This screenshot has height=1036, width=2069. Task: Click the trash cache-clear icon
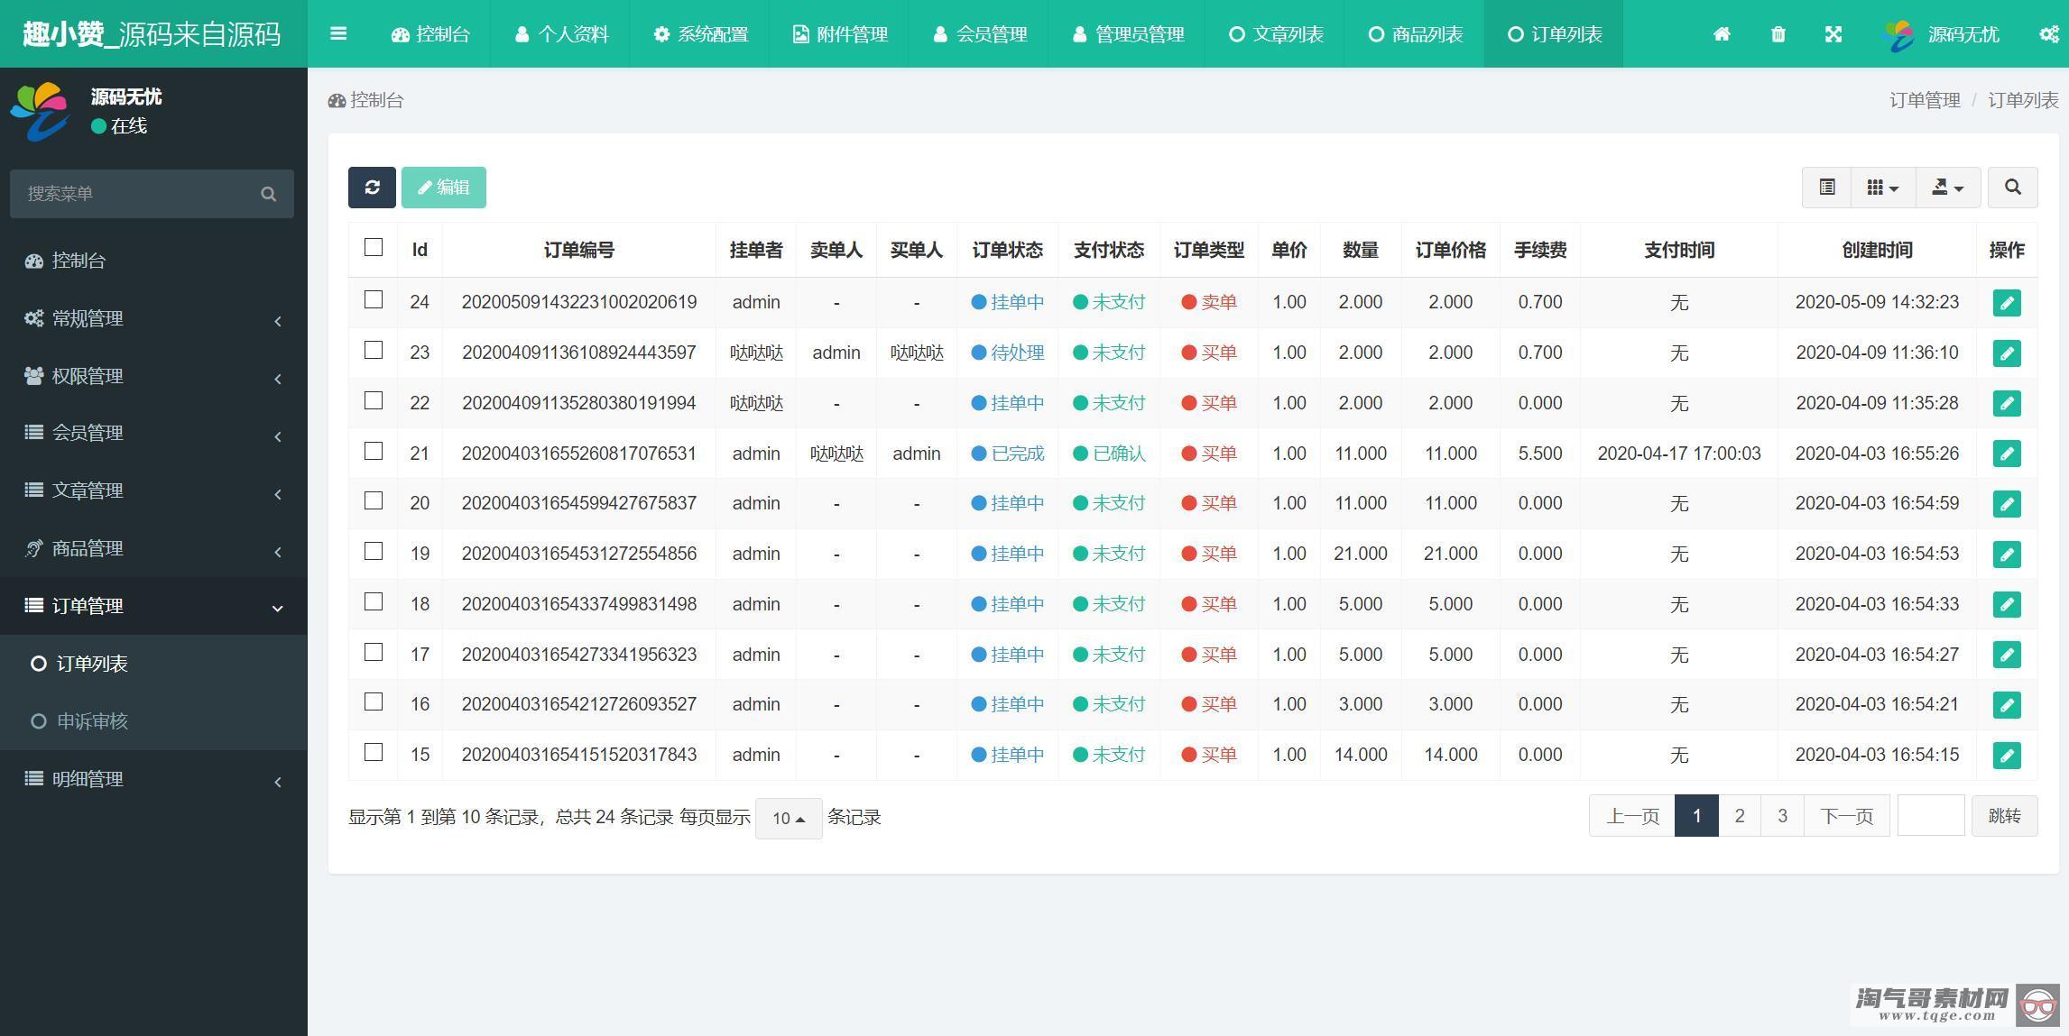point(1778,34)
